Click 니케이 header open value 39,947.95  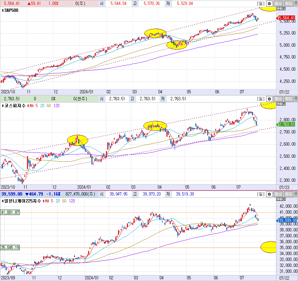pyautogui.click(x=118, y=194)
